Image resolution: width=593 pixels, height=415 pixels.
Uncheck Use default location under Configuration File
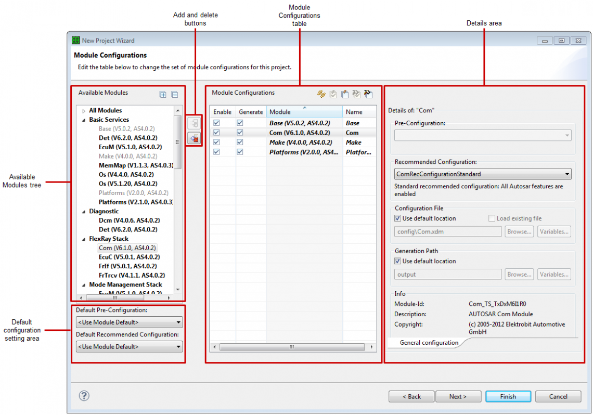[x=398, y=218]
